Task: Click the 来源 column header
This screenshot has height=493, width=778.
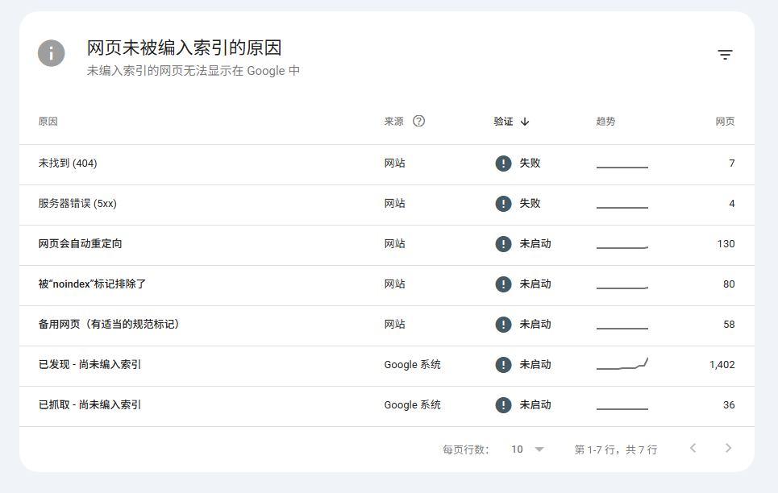Action: 394,122
